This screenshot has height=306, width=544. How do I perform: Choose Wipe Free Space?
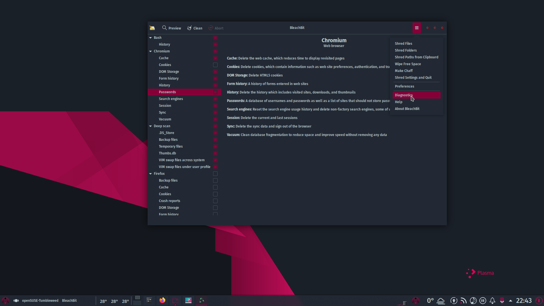(416, 64)
